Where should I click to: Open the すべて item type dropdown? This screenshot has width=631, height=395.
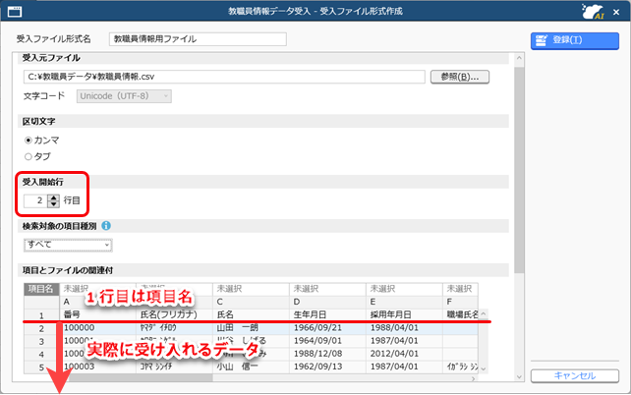68,245
